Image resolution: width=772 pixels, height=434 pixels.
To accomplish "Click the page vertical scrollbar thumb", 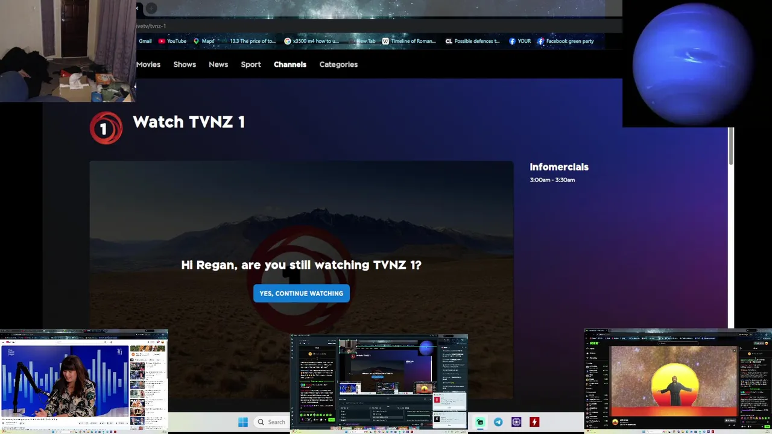I will pos(731,145).
